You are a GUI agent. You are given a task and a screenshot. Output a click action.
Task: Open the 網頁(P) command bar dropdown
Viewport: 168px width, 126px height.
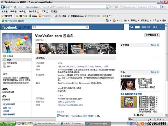[135, 20]
